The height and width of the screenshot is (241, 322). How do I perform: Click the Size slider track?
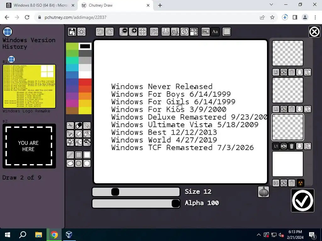(136, 192)
